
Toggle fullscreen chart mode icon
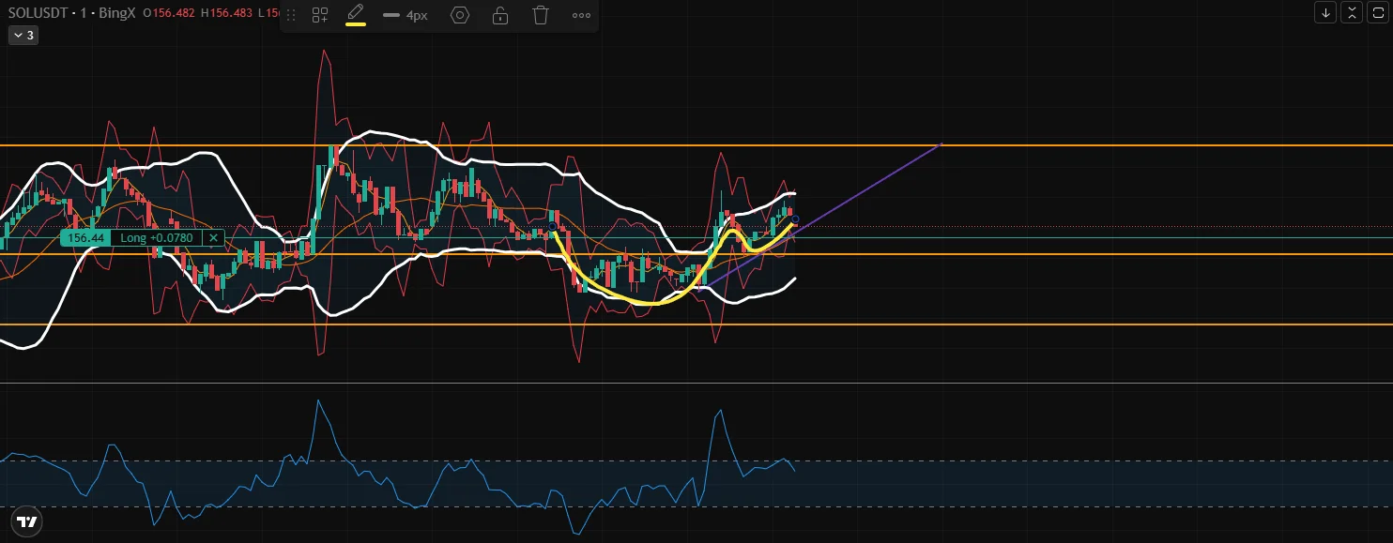(1377, 12)
